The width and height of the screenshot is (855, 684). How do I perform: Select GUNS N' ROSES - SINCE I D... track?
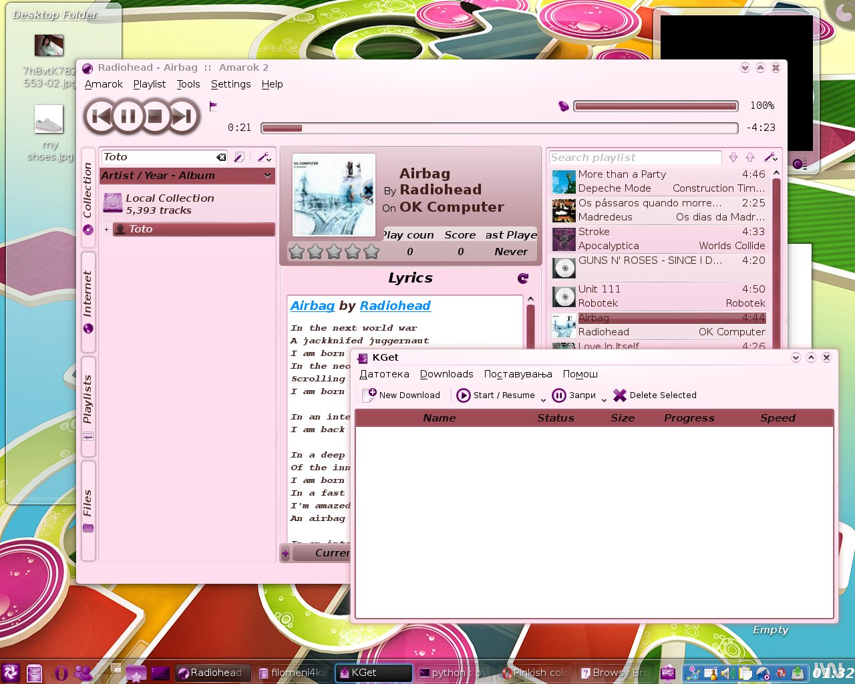[658, 268]
